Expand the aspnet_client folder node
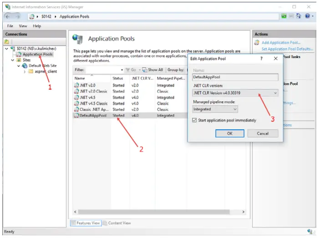The image size is (320, 238). [25, 71]
